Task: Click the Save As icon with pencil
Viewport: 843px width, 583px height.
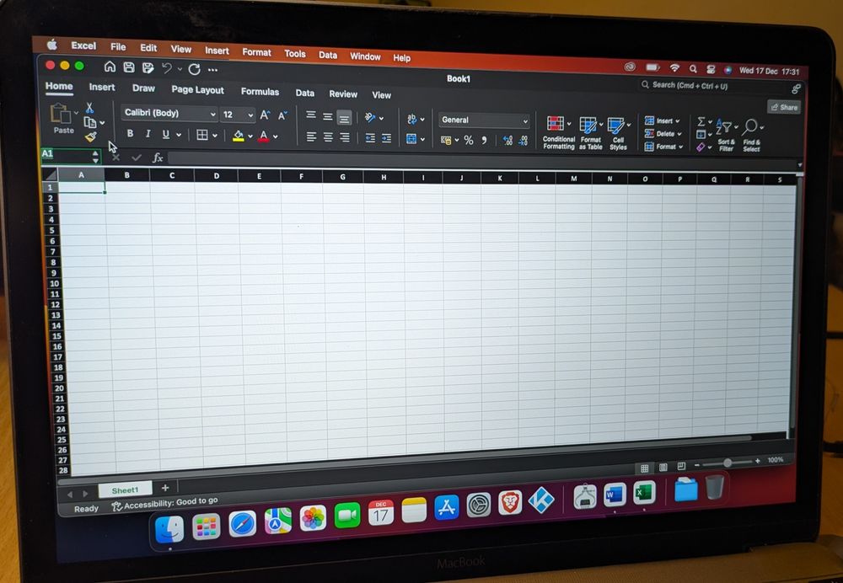Action: [148, 67]
